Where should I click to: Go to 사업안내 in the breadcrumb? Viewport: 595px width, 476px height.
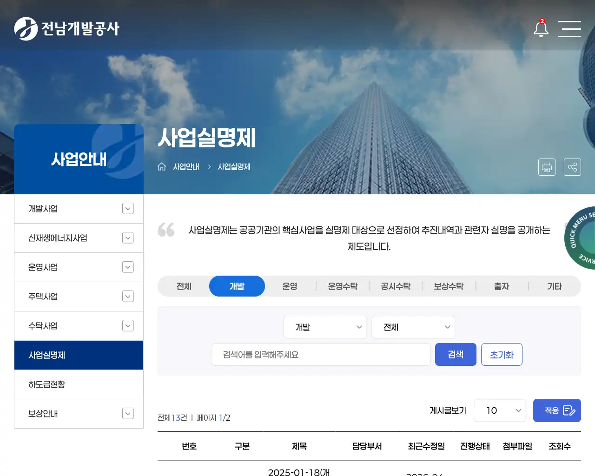coord(186,167)
